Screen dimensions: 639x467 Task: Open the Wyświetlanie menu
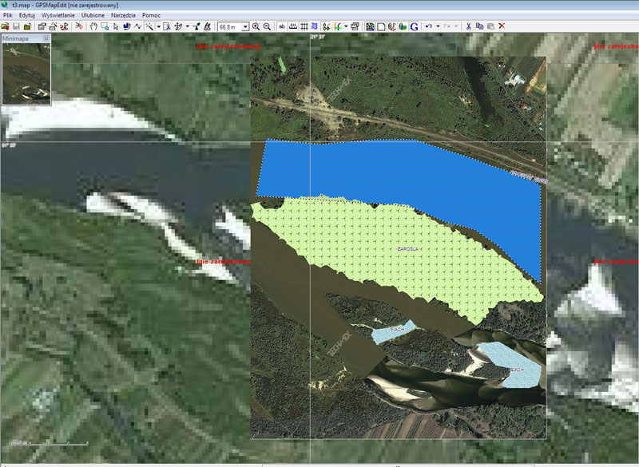pos(58,15)
